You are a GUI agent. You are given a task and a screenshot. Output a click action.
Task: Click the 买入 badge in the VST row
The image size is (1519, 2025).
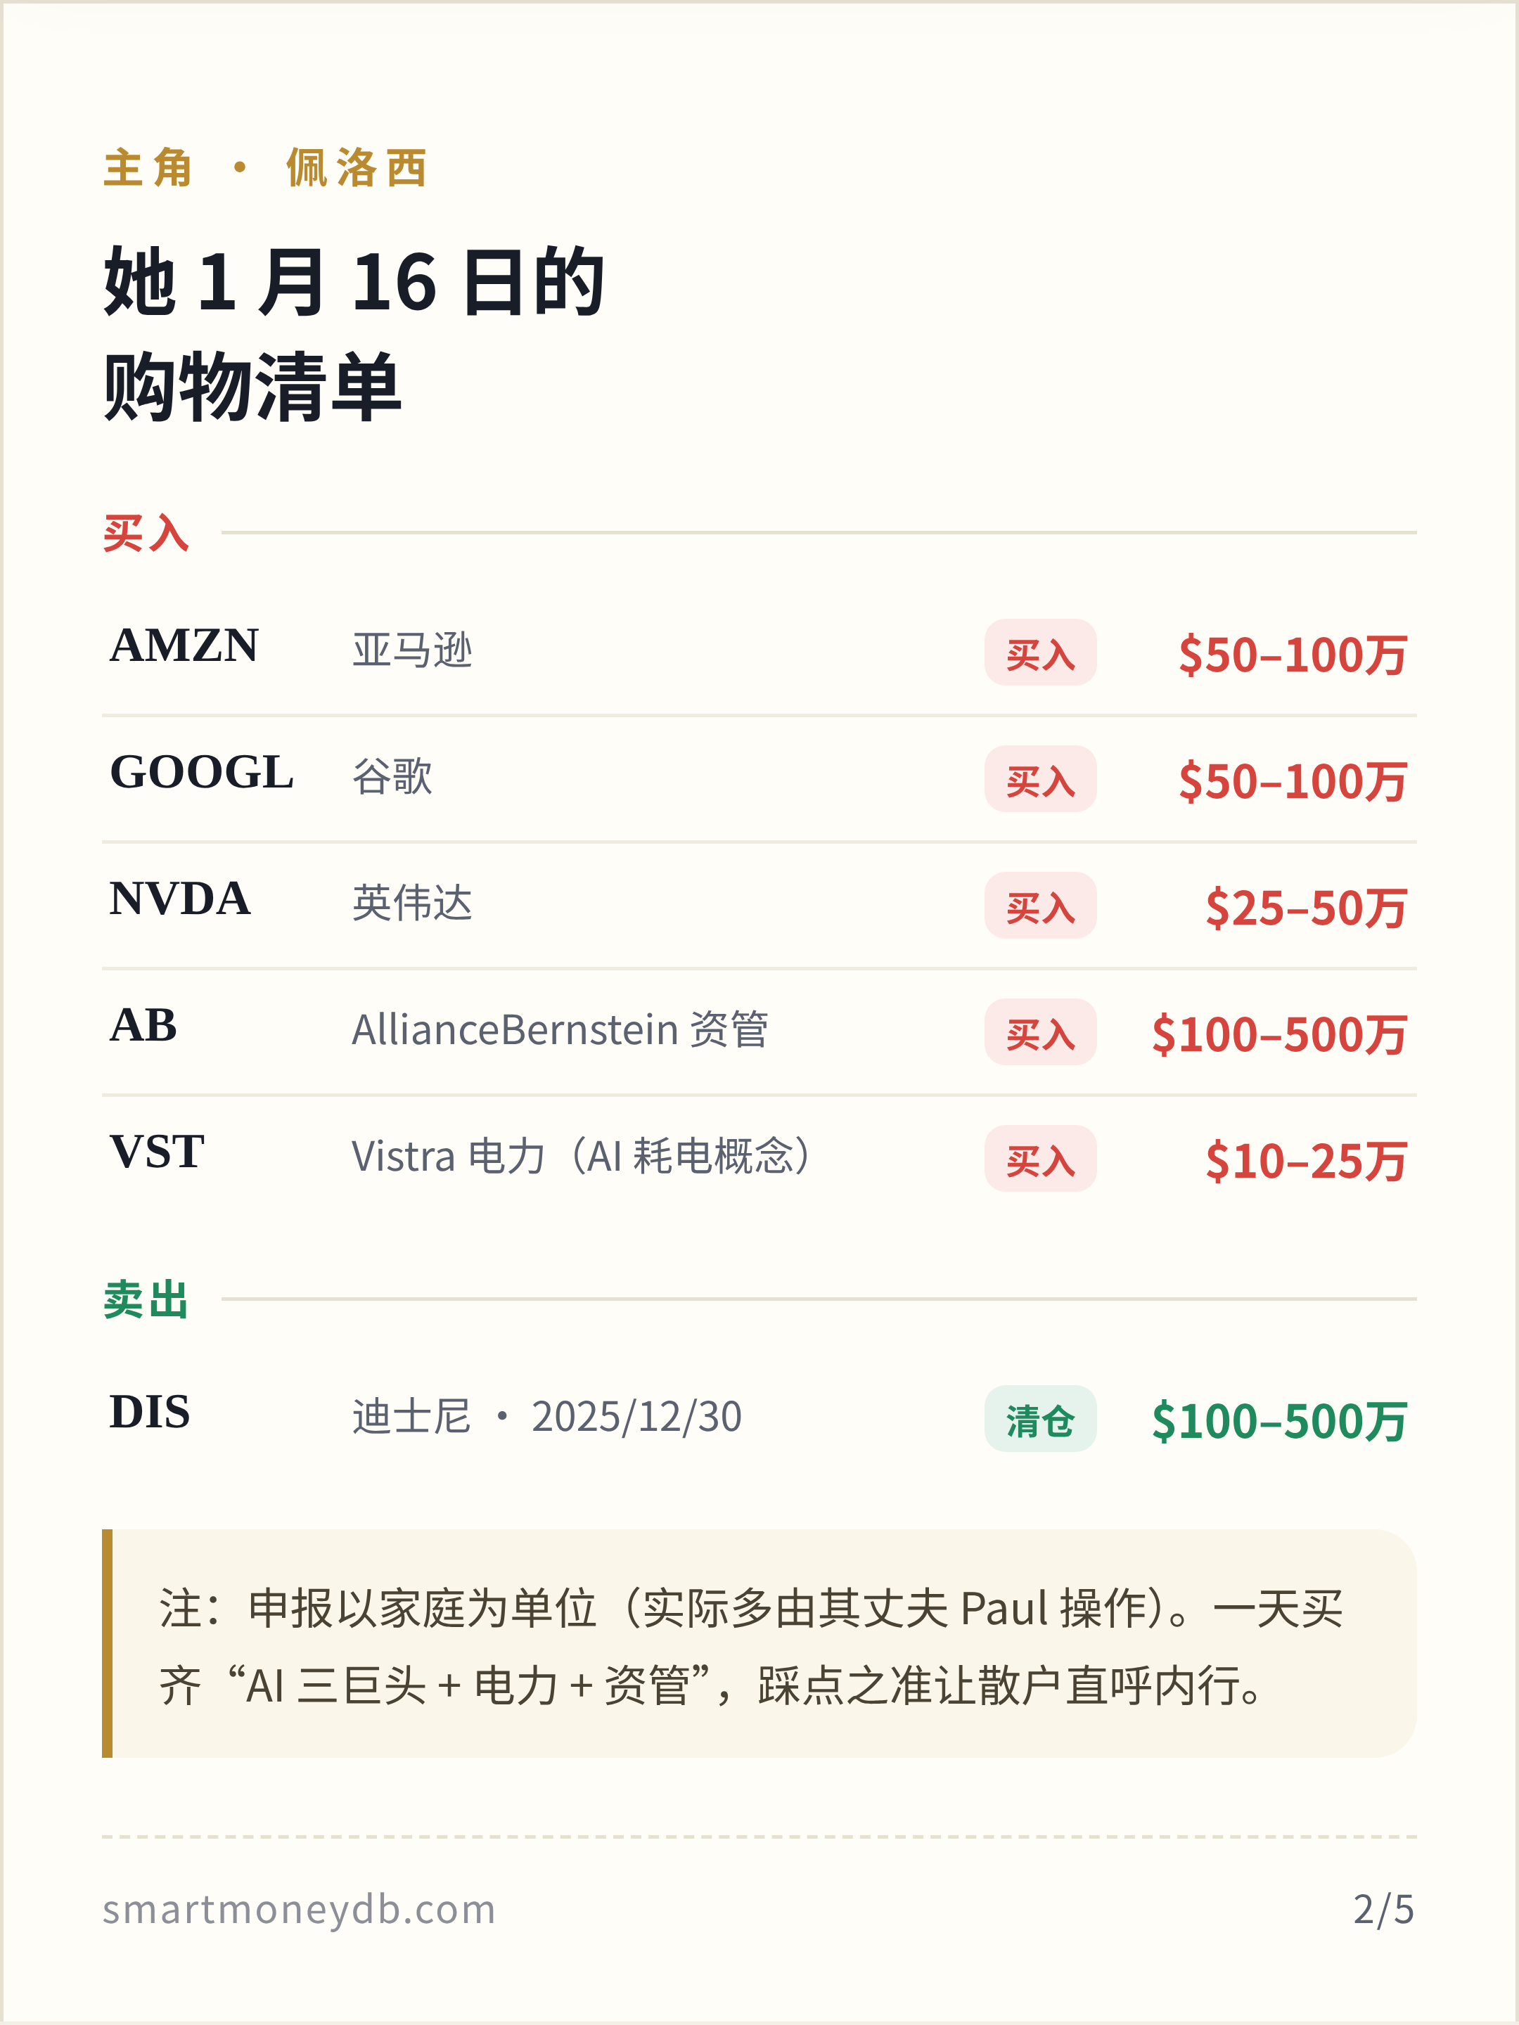(x=1040, y=1158)
